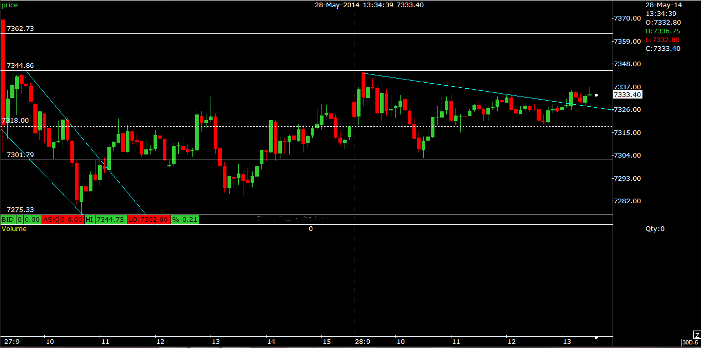Click the red ASK field in status bar
Image resolution: width=701 pixels, height=348 pixels.
(51, 219)
